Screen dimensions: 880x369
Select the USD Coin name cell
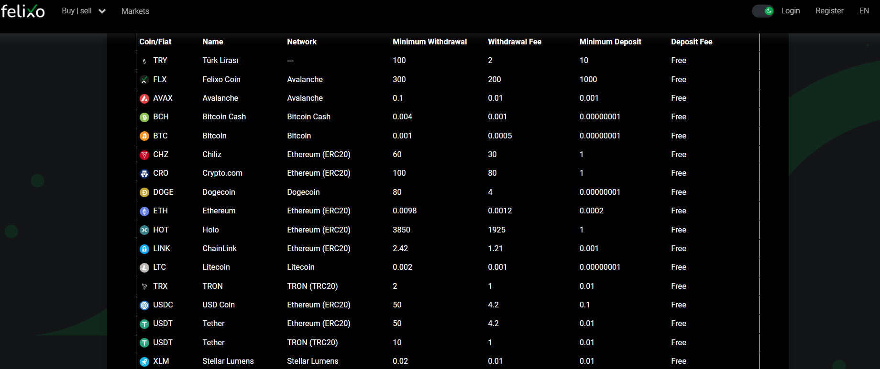click(219, 305)
